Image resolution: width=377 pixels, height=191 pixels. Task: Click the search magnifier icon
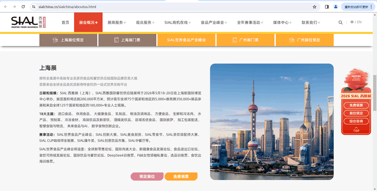(x=341, y=23)
